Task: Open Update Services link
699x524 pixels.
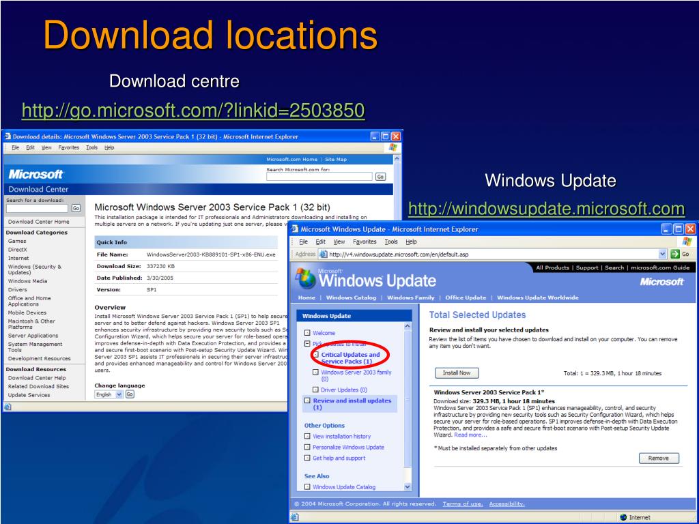Action: point(29,395)
